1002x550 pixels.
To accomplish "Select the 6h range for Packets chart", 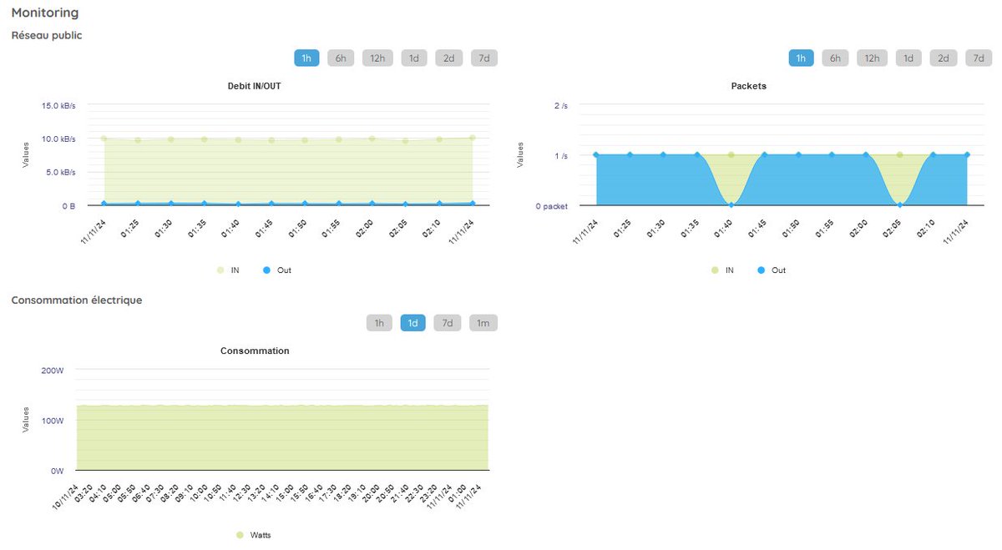I will [x=835, y=58].
